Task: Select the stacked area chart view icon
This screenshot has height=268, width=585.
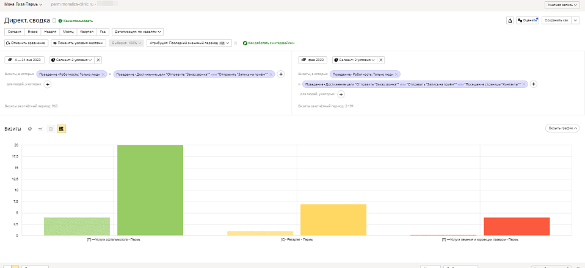Action: click(51, 129)
